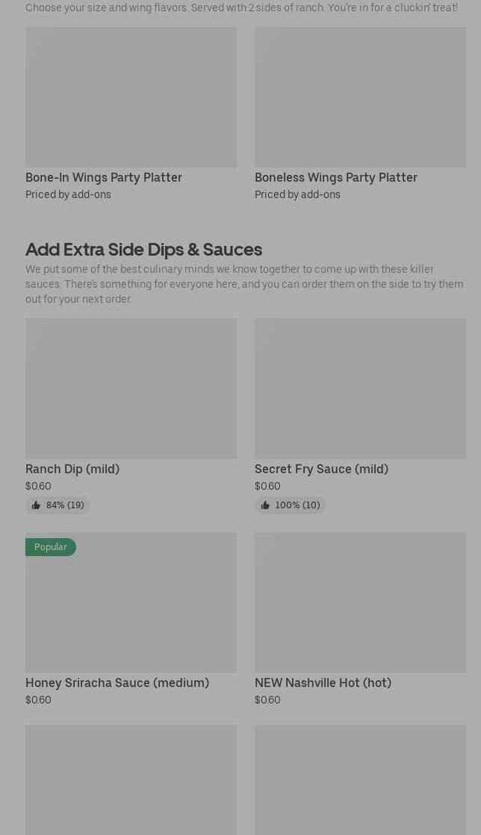This screenshot has width=481, height=835.
Task: Click the Add Extra Side Dips & Sauces heading
Action: (x=143, y=249)
